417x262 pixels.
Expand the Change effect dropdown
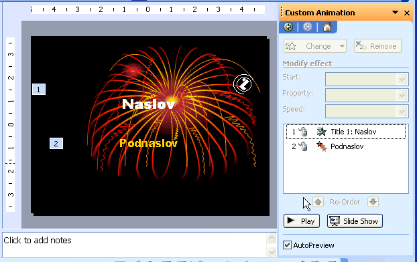pyautogui.click(x=342, y=46)
